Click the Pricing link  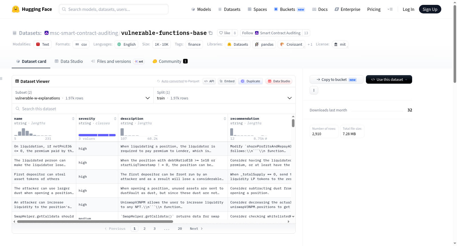tap(374, 9)
